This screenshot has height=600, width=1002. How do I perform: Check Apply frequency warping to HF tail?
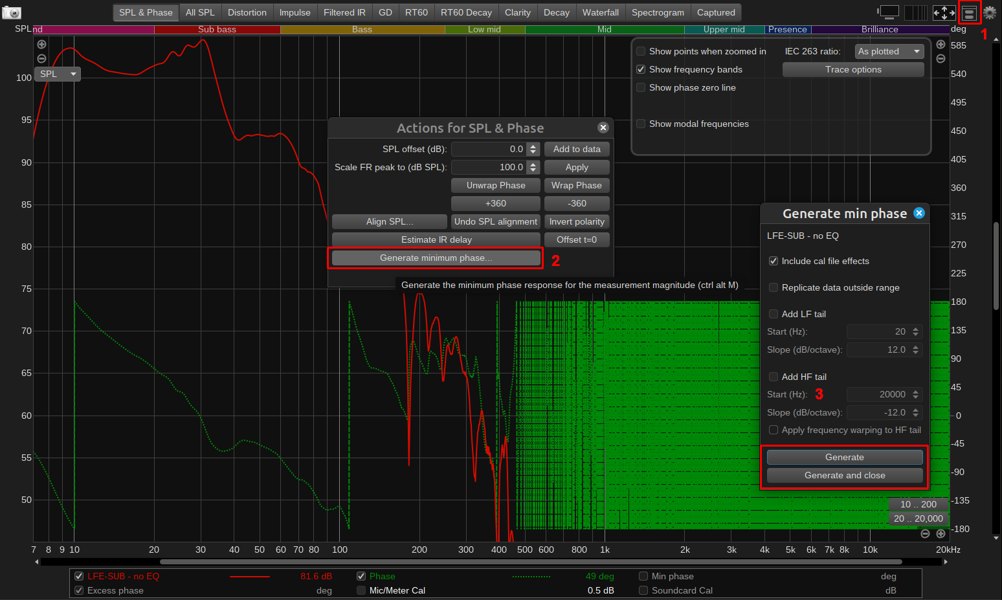point(773,430)
